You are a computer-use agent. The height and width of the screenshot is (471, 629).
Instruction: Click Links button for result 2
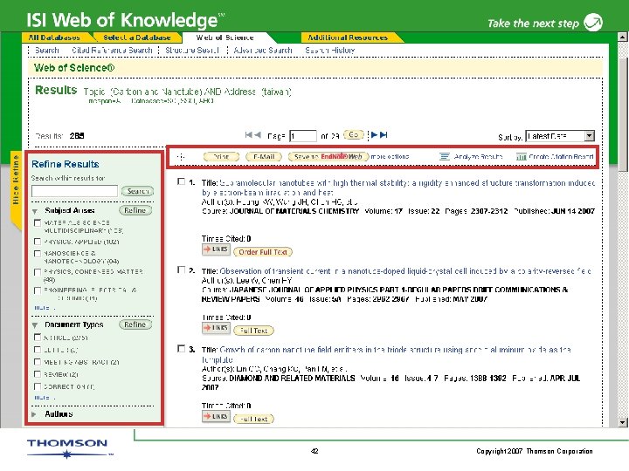tap(216, 328)
